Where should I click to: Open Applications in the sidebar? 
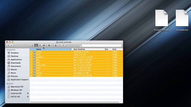point(16,59)
